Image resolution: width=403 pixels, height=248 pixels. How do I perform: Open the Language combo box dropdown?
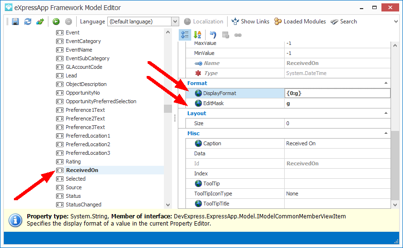click(175, 22)
